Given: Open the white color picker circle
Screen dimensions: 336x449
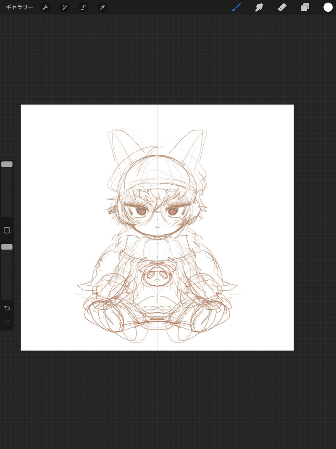Looking at the screenshot, I should [328, 7].
